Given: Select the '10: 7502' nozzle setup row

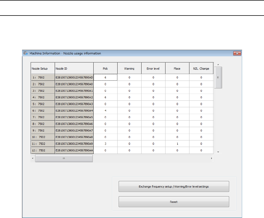Looking at the screenshot, I should (x=43, y=137).
